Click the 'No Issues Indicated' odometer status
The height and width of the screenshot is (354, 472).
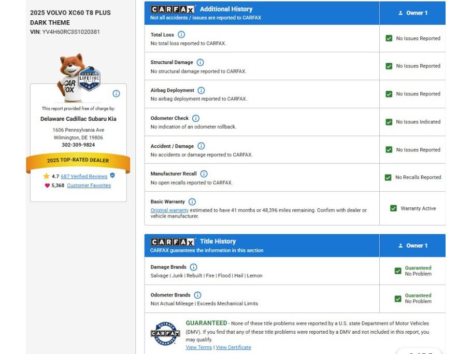click(418, 122)
